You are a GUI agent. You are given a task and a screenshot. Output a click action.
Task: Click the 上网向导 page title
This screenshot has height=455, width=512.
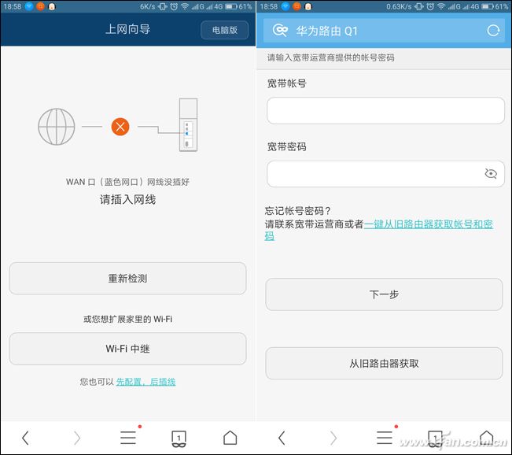(127, 29)
